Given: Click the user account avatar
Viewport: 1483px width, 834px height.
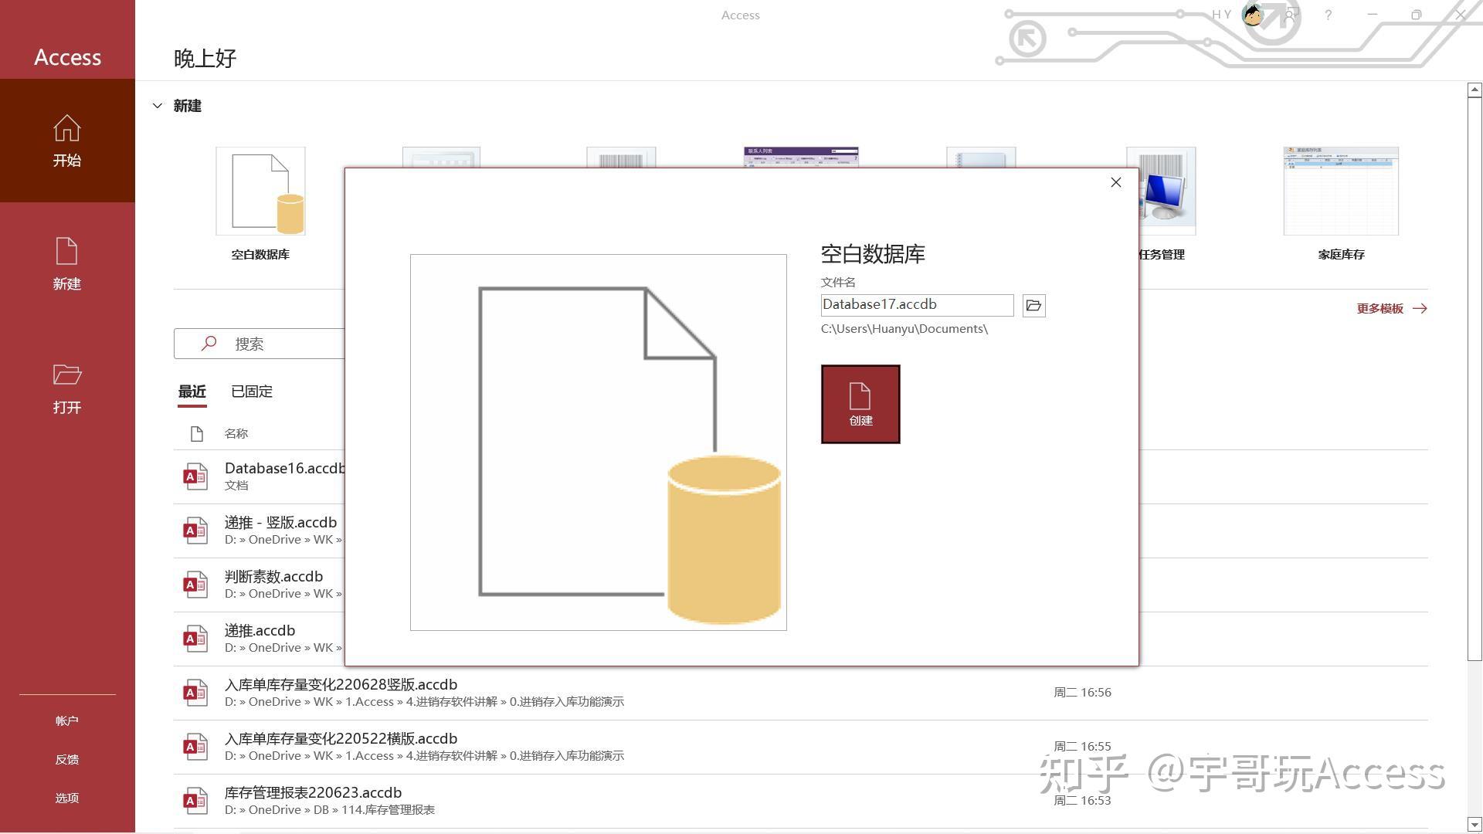Looking at the screenshot, I should point(1252,15).
